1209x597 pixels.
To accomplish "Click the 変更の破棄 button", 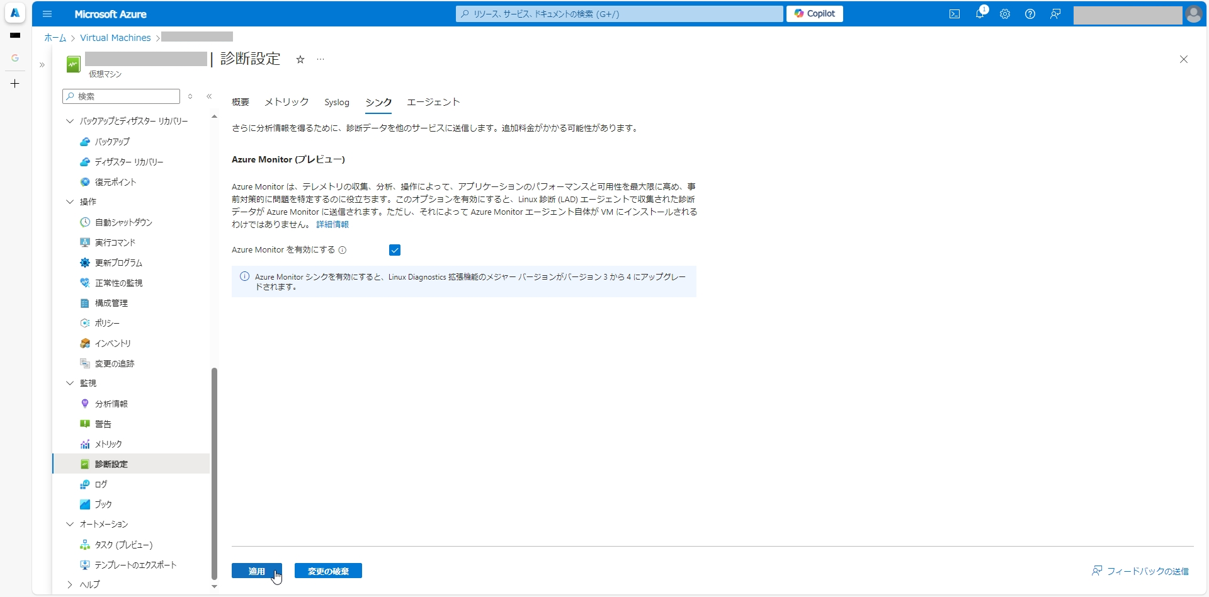I will point(328,571).
